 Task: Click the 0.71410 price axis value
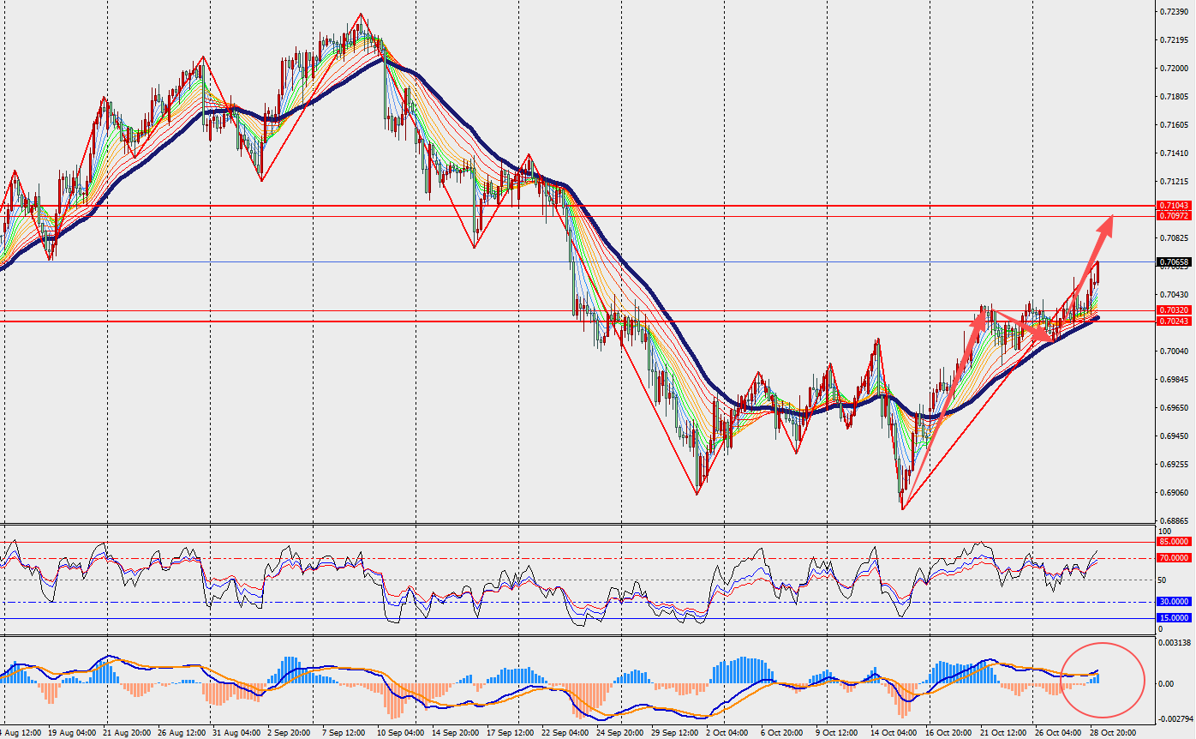click(1173, 153)
